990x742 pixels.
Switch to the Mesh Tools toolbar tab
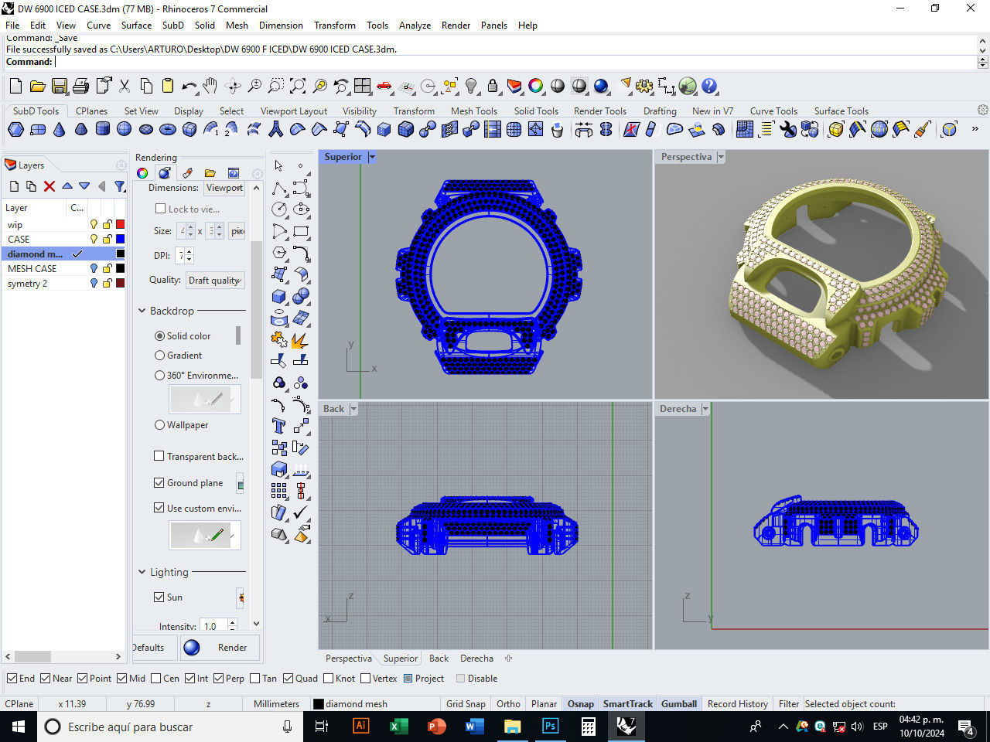click(474, 111)
